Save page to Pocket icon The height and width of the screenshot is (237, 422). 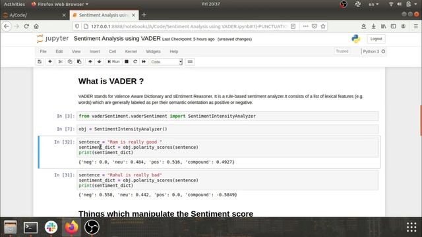[315, 26]
